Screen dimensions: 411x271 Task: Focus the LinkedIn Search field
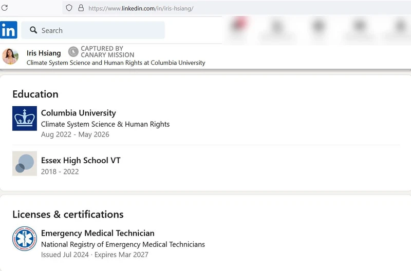pos(93,30)
